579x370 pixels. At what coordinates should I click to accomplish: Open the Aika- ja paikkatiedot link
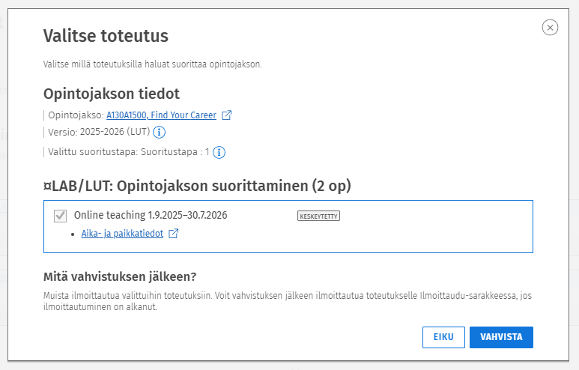pos(122,234)
